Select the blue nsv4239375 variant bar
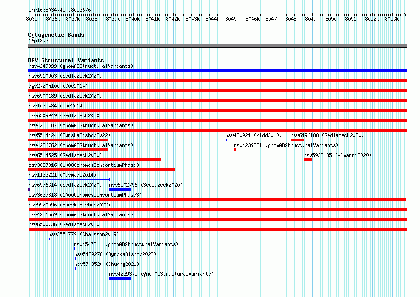420x297 pixels. [x=120, y=279]
